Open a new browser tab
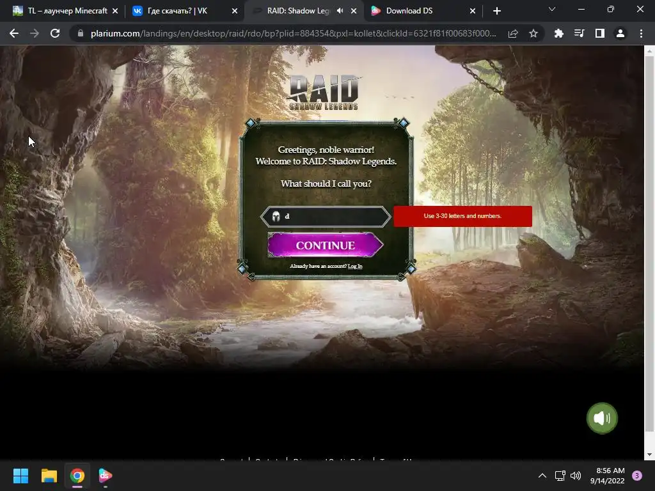This screenshot has width=655, height=491. [496, 11]
